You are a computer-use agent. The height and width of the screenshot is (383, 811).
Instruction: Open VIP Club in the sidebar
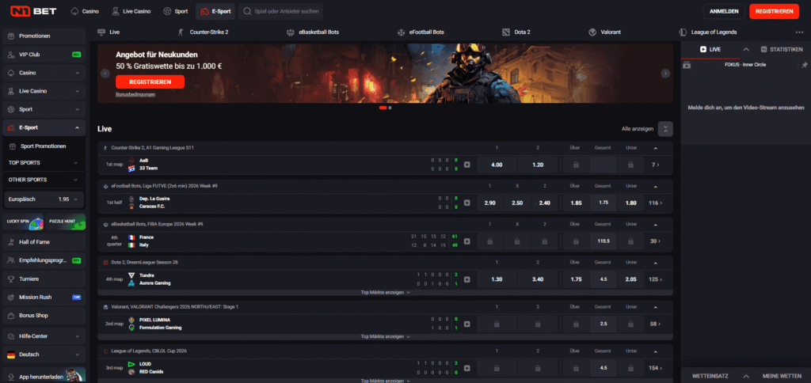coord(44,55)
